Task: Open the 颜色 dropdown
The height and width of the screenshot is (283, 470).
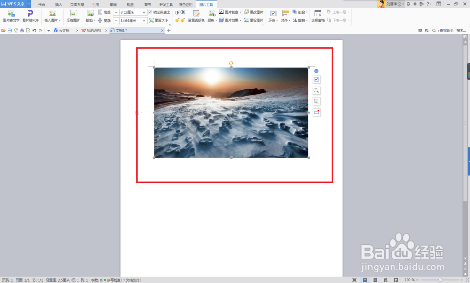Action: (212, 19)
